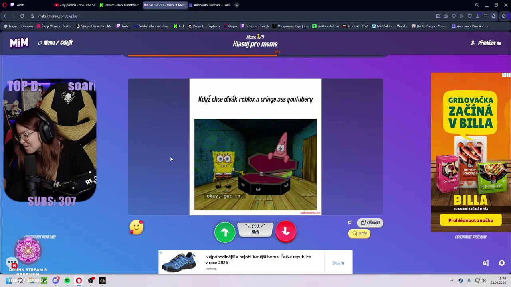Click the vote countdown progress bar

pyautogui.click(x=255, y=55)
